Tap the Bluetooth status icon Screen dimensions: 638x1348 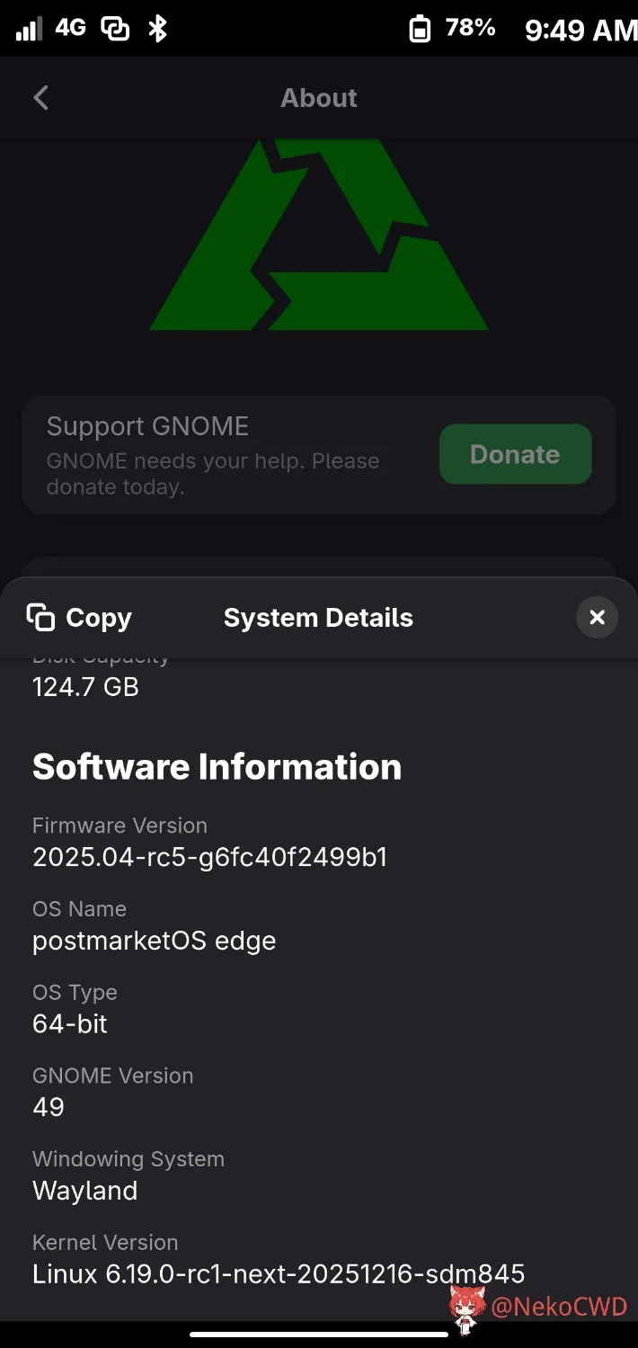point(158,29)
